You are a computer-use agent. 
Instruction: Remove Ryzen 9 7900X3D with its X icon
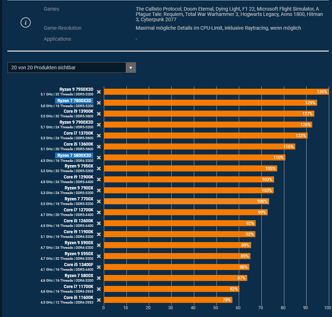click(x=99, y=125)
